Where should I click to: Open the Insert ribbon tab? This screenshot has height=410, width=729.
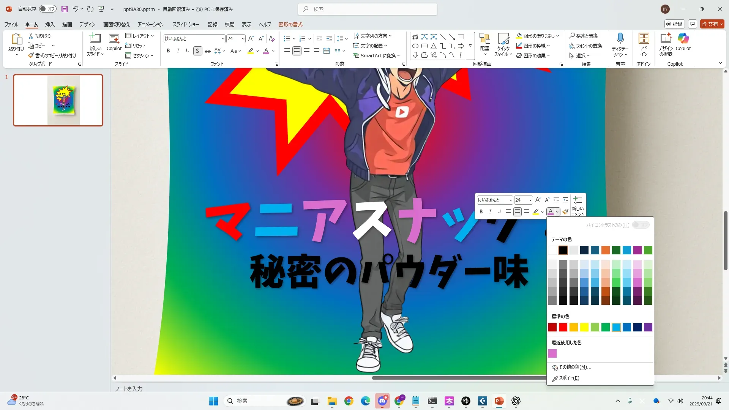pyautogui.click(x=50, y=24)
